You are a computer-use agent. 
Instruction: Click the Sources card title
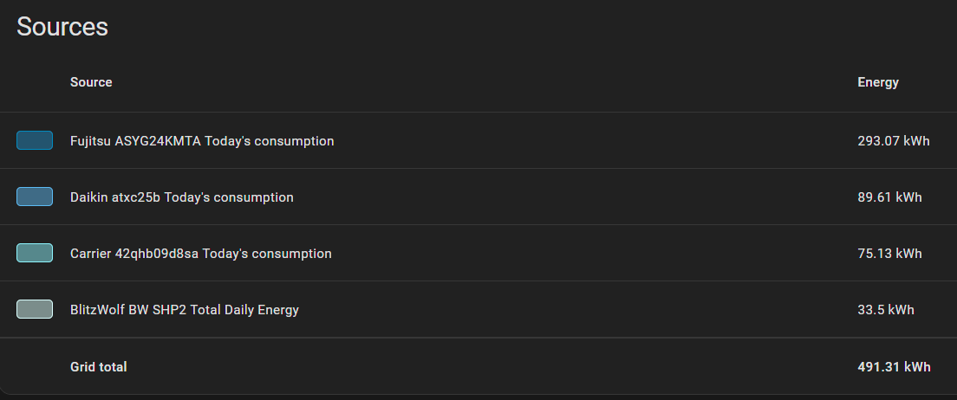pos(62,27)
